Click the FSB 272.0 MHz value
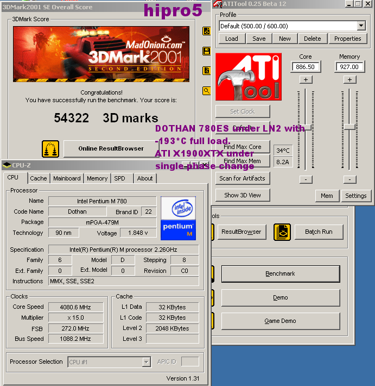375x386 pixels. pos(75,328)
